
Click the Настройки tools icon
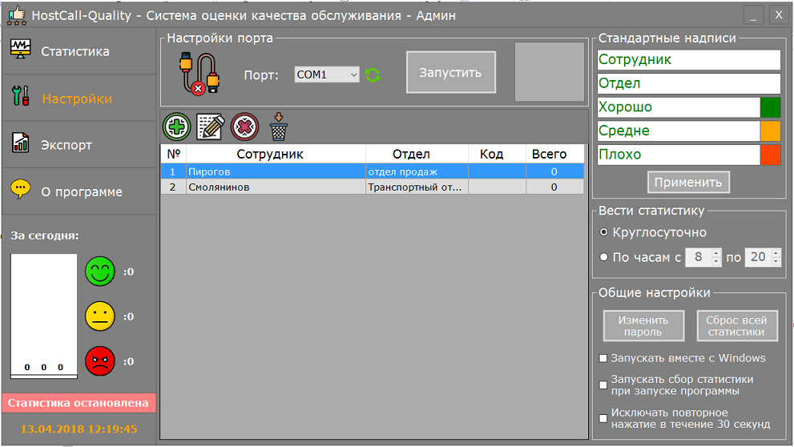pos(21,95)
